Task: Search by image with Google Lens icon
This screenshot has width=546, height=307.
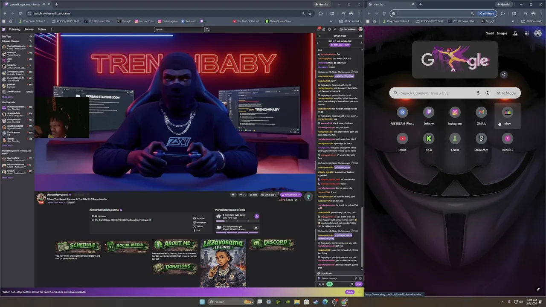Action: 487,93
